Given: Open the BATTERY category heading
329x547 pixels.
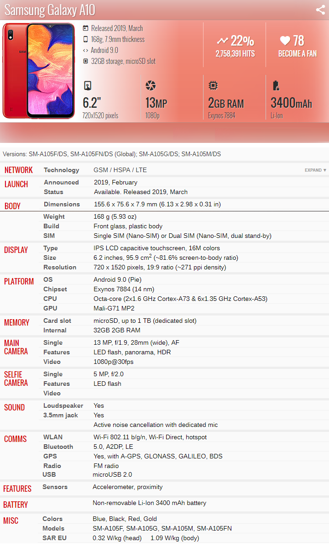Looking at the screenshot, I should pyautogui.click(x=16, y=505).
